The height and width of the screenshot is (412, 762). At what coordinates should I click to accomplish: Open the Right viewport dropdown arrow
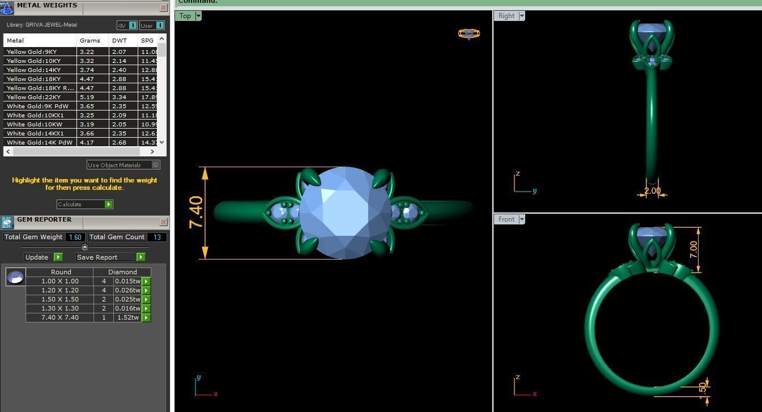click(522, 16)
